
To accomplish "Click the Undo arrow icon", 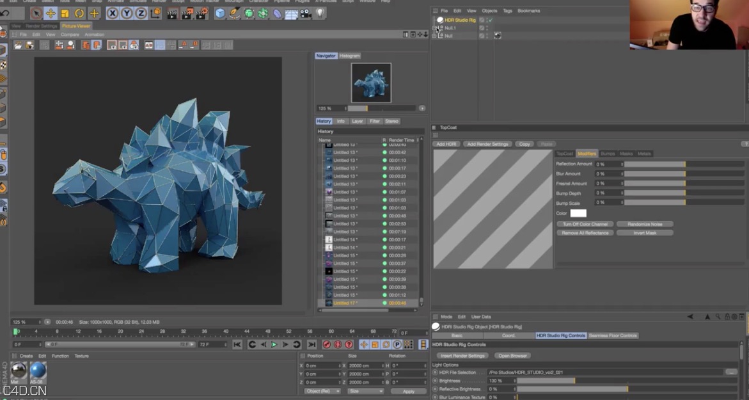I will (x=4, y=13).
